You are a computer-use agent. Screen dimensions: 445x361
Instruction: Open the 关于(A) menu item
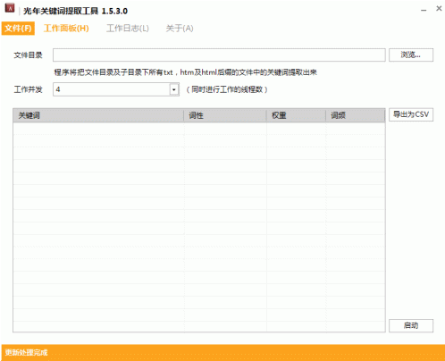pyautogui.click(x=180, y=29)
